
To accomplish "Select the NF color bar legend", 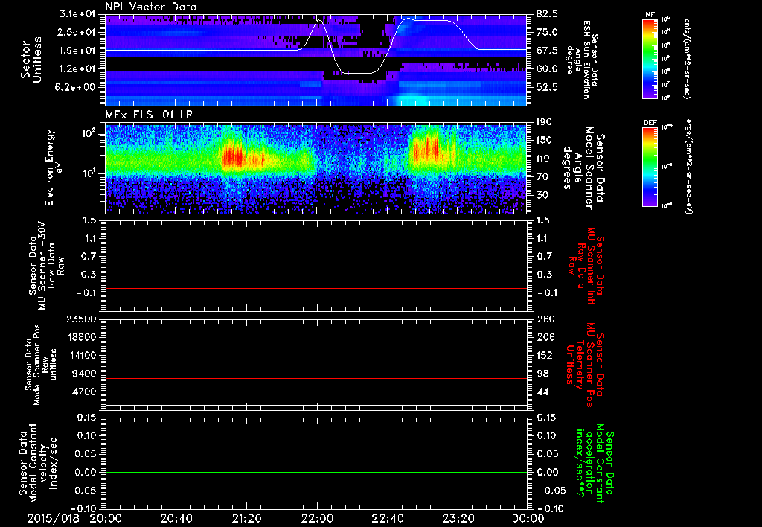I will pos(650,56).
